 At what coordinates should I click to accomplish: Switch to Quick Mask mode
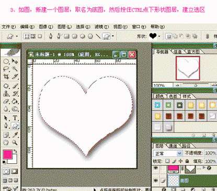pyautogui.click(x=15, y=172)
